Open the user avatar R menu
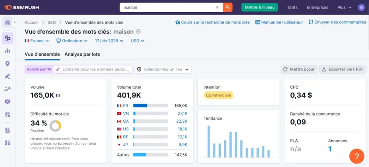Viewport: 369px width, 167px height. click(361, 7)
